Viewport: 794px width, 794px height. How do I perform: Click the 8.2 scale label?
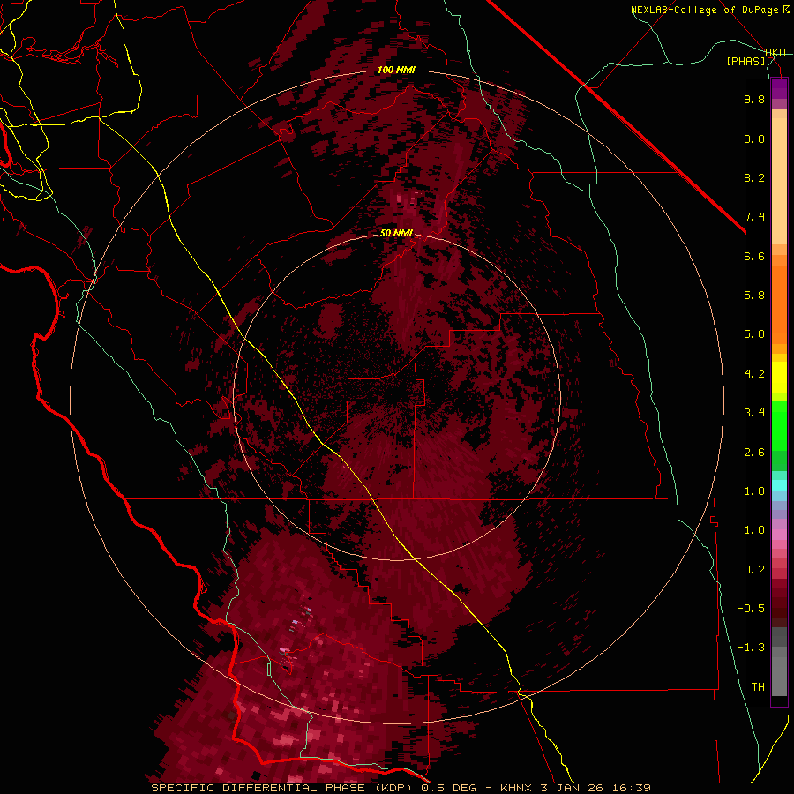(x=754, y=177)
